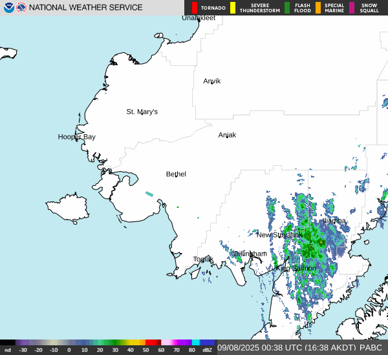Image resolution: width=388 pixels, height=355 pixels.
Task: Click the Togiak map label
Action: point(203,259)
